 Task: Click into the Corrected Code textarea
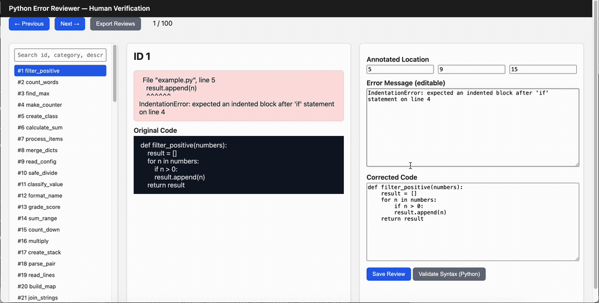(x=473, y=222)
